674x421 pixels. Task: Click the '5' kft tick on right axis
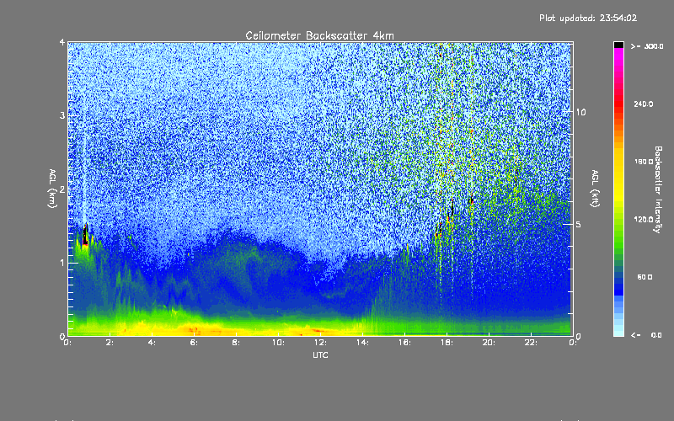pos(578,224)
